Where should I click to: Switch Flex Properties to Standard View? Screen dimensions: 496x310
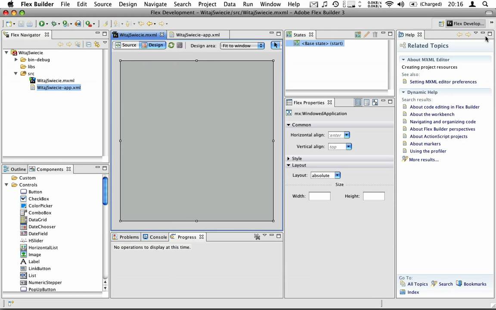click(x=358, y=102)
